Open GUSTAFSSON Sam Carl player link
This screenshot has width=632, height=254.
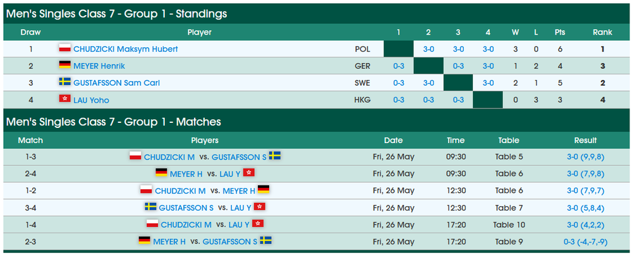coord(116,83)
